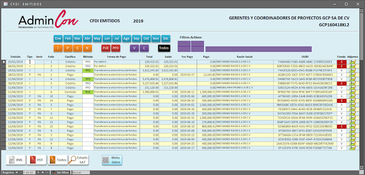Click the orange N type button
The image size is (365, 175).
click(87, 48)
